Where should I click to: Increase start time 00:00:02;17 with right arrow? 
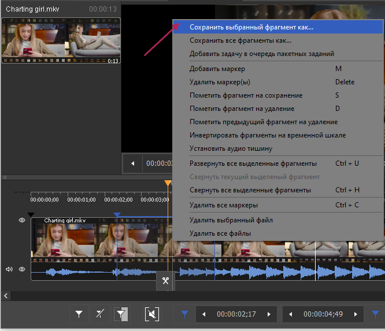pyautogui.click(x=269, y=314)
